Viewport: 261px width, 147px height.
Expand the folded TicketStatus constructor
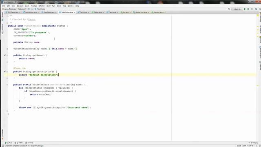pos(7,49)
